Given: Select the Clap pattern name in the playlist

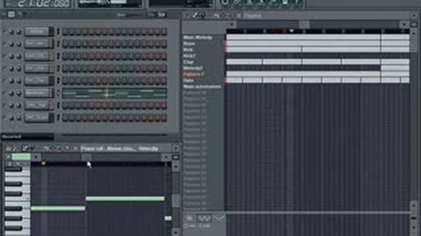Looking at the screenshot, I should (189, 62).
